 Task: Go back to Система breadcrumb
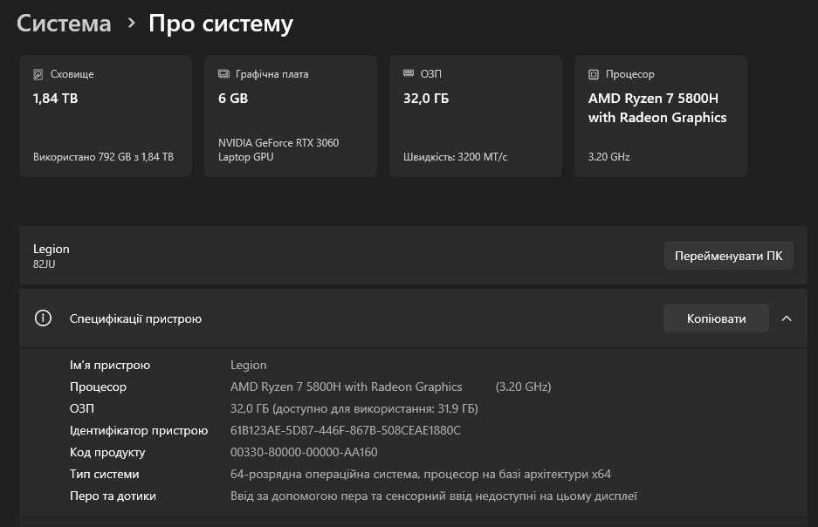click(x=64, y=24)
